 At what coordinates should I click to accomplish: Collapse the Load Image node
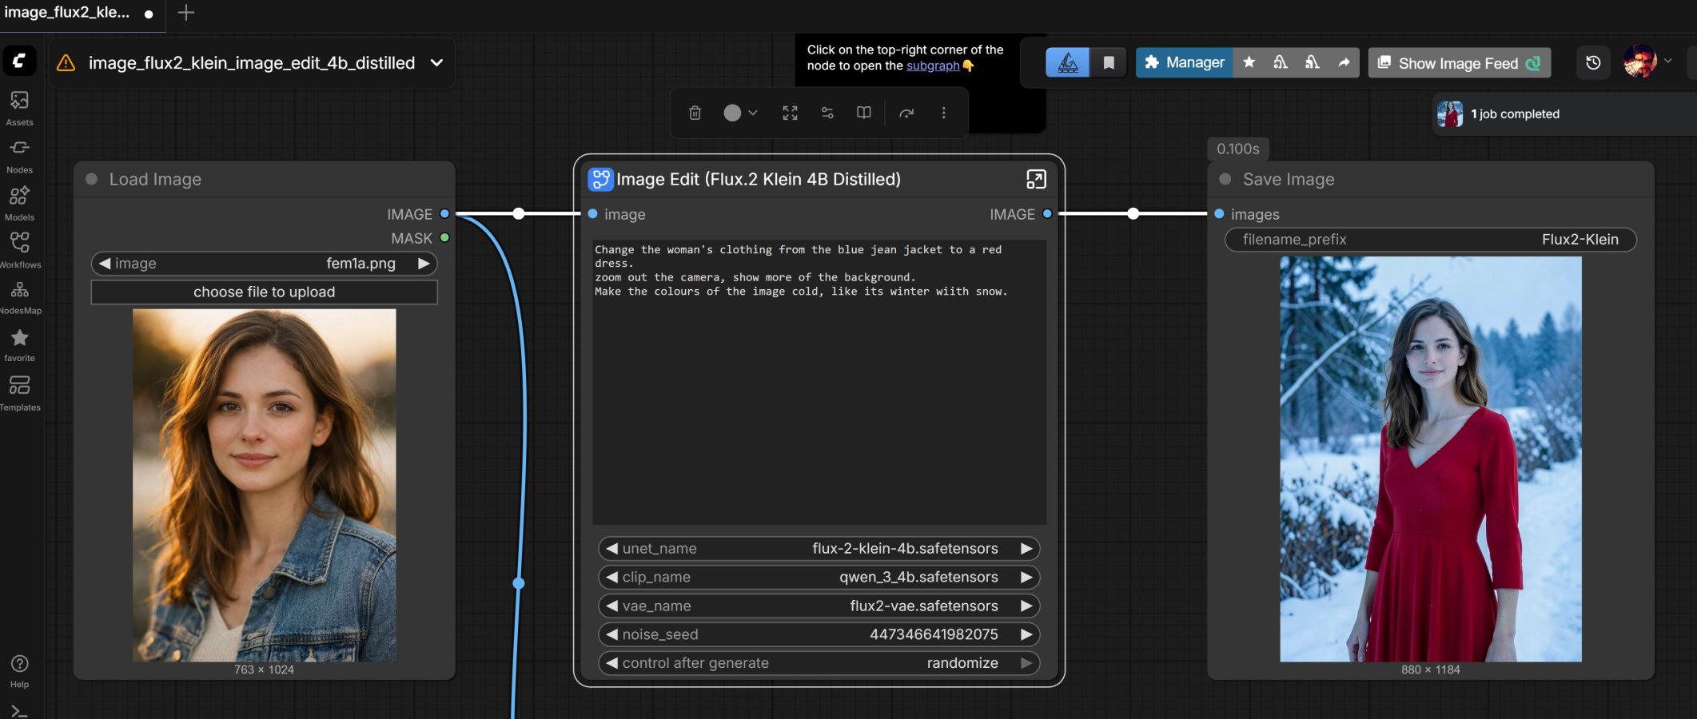92,180
